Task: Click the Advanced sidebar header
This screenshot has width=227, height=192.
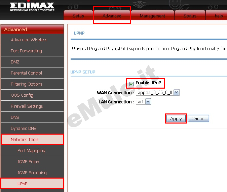Action: pyautogui.click(x=32, y=30)
